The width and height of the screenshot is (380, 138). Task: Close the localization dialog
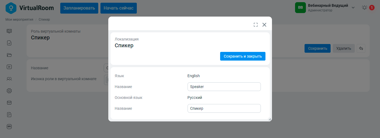(x=264, y=25)
